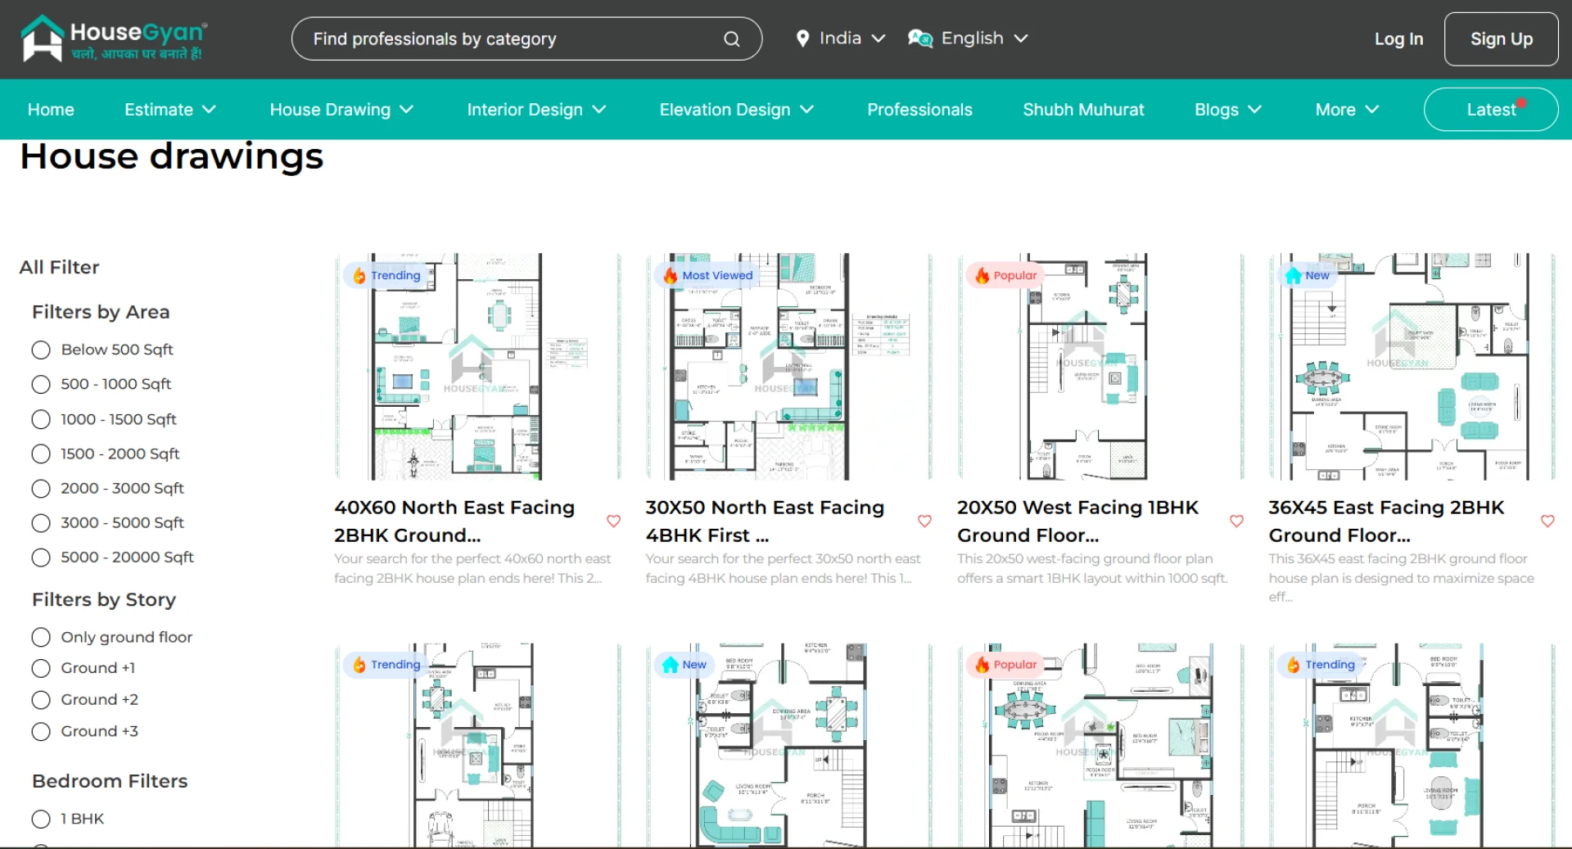Image resolution: width=1572 pixels, height=849 pixels.
Task: Expand the House Drawing dropdown menu
Action: [x=341, y=110]
